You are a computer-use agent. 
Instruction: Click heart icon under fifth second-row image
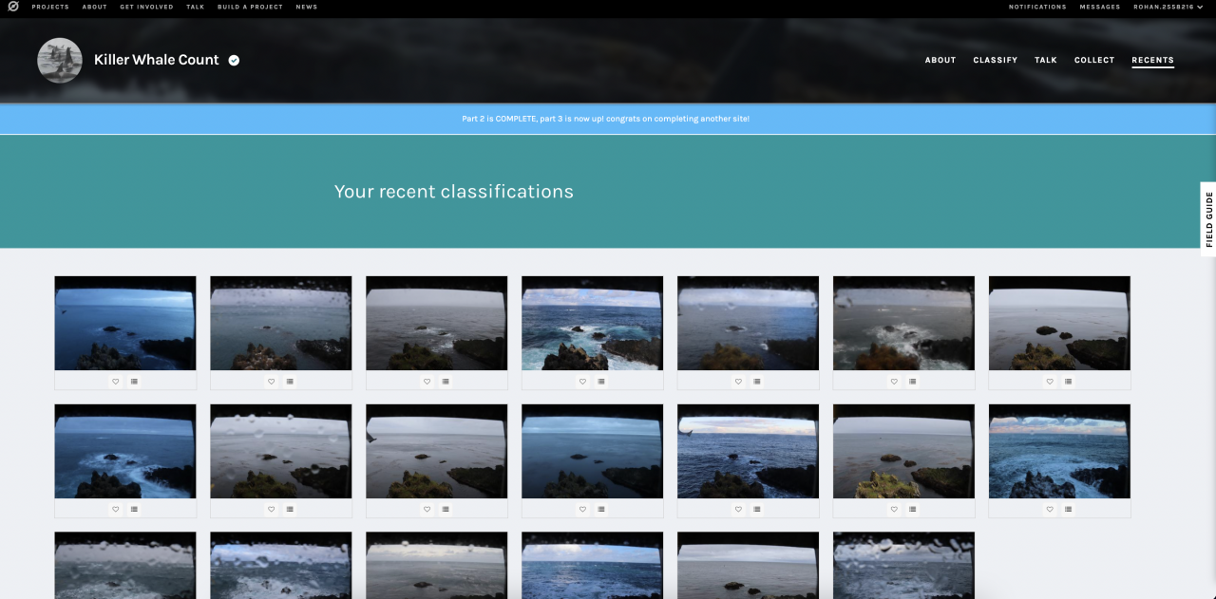[x=738, y=509]
